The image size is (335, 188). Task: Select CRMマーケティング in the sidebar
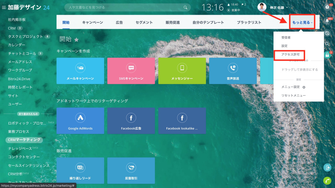pos(24,140)
